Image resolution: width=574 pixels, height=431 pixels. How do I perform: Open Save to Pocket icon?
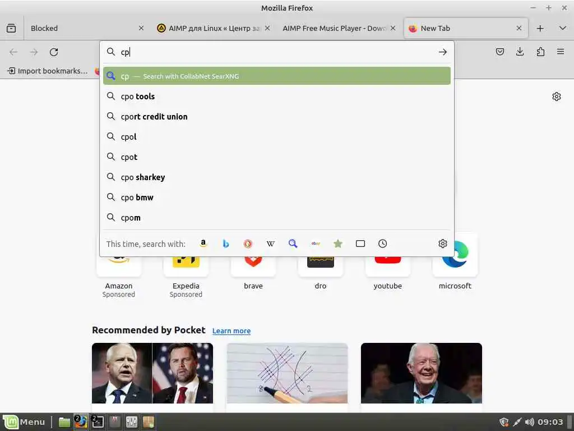(499, 52)
